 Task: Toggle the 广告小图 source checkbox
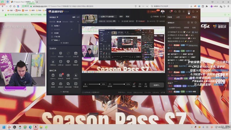52,37
